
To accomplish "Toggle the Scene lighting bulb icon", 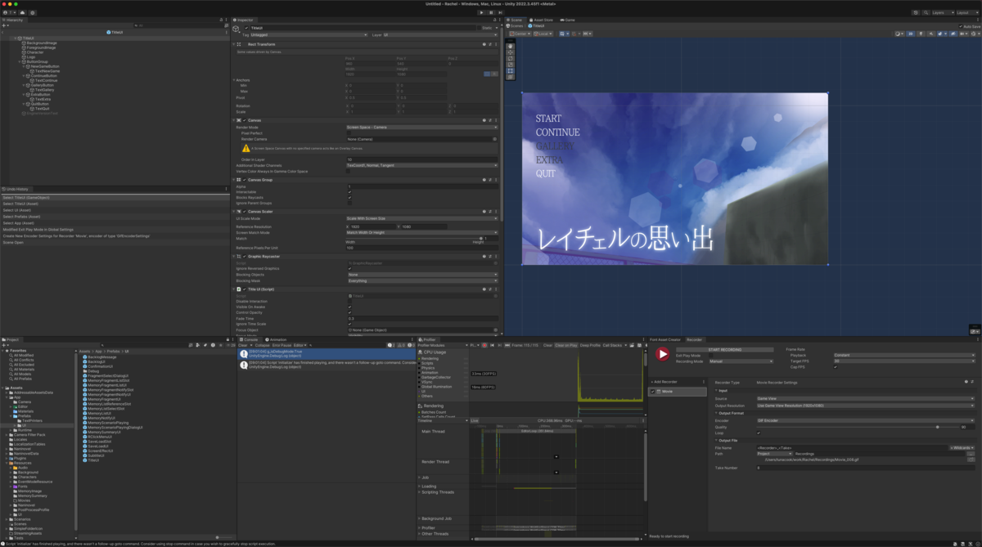I will 921,34.
